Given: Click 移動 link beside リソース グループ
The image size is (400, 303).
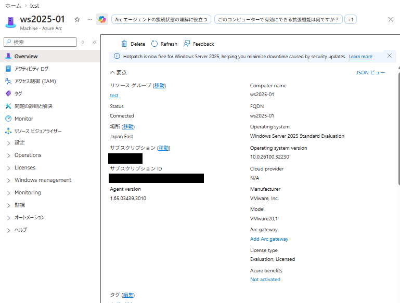Looking at the screenshot, I should tap(159, 86).
